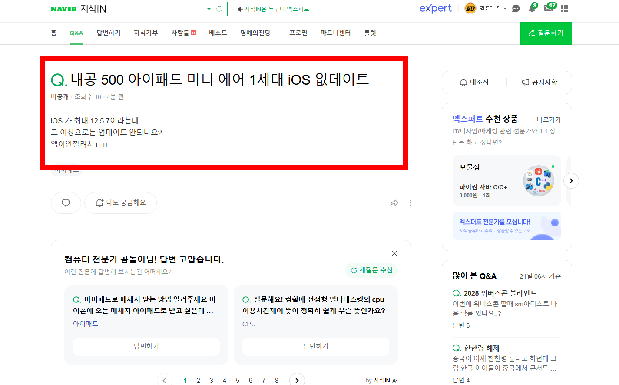Viewport: 619px width, 385px height.
Task: Open the mail envelope icon
Action: click(548, 8)
